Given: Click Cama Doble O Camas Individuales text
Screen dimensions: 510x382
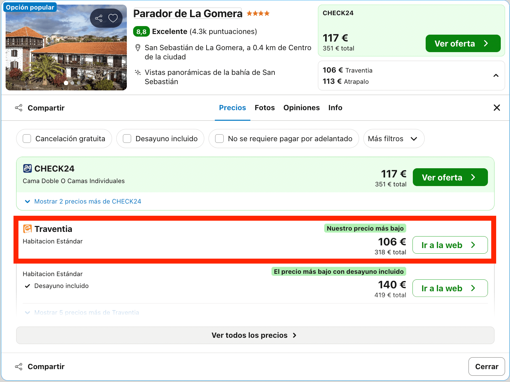Looking at the screenshot, I should 74,181.
